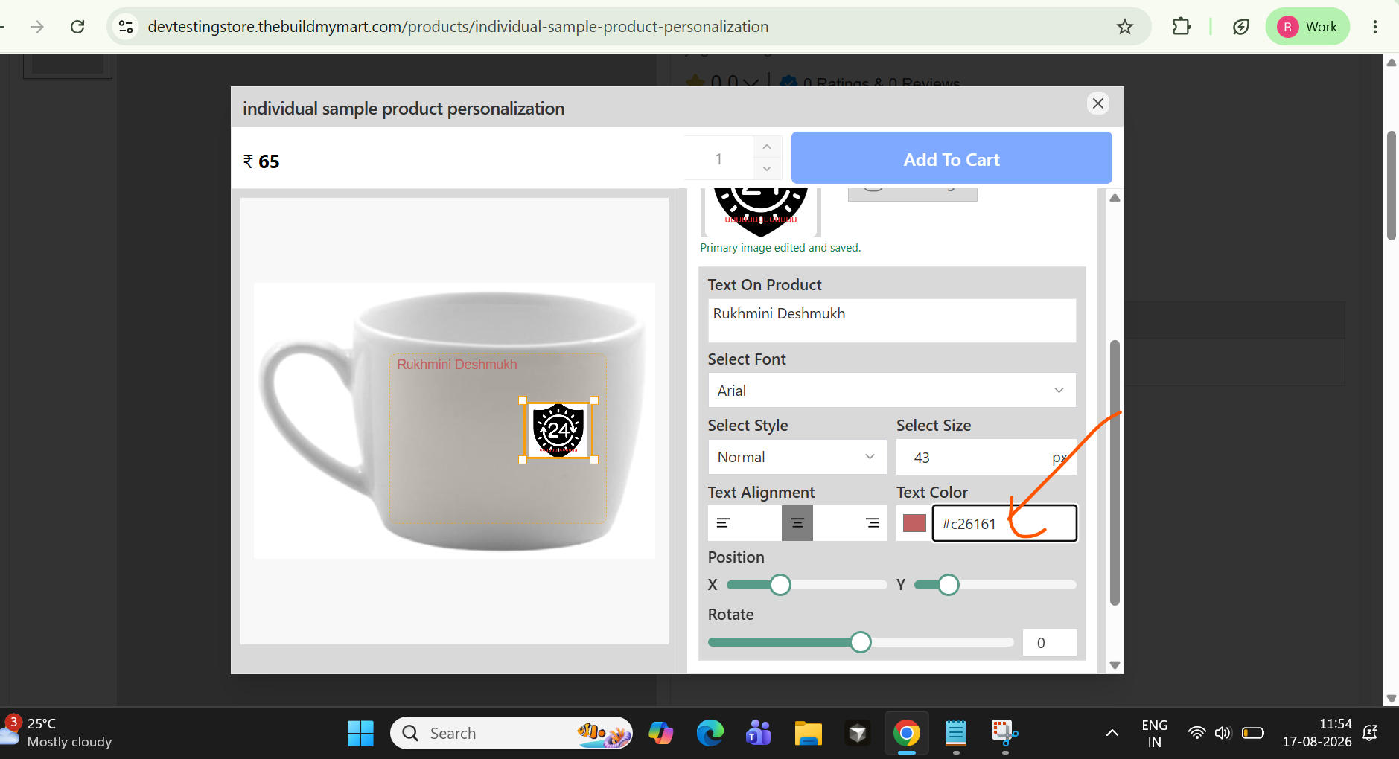Go forward with the browser forward arrow
This screenshot has width=1399, height=759.
click(x=36, y=27)
